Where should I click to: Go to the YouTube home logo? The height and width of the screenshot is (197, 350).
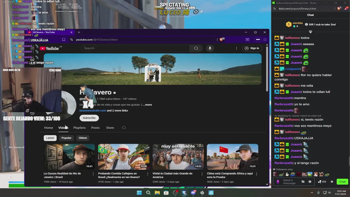tap(49, 48)
